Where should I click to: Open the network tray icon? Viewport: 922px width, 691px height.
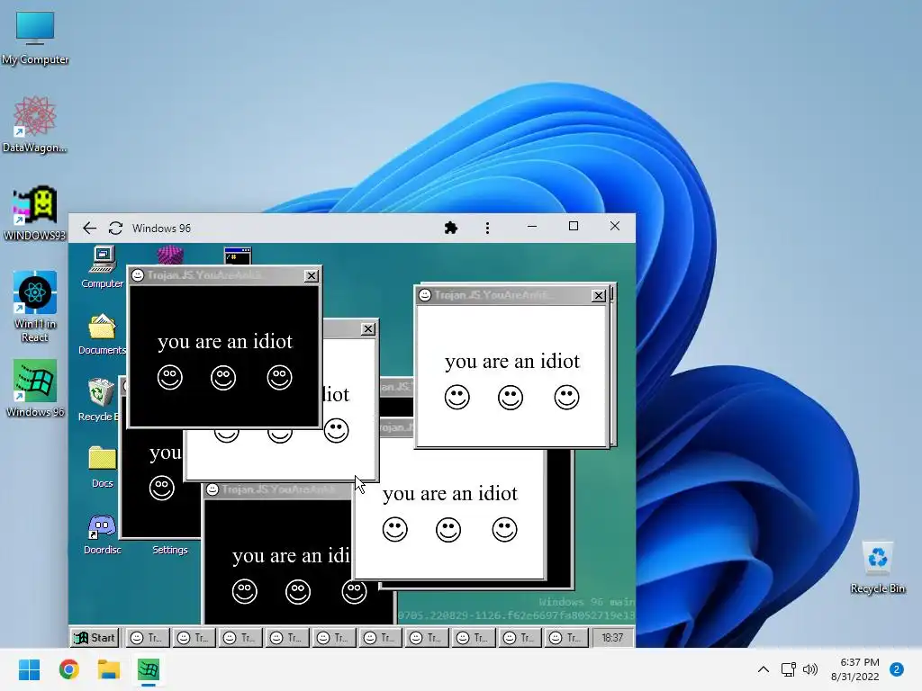click(x=789, y=669)
